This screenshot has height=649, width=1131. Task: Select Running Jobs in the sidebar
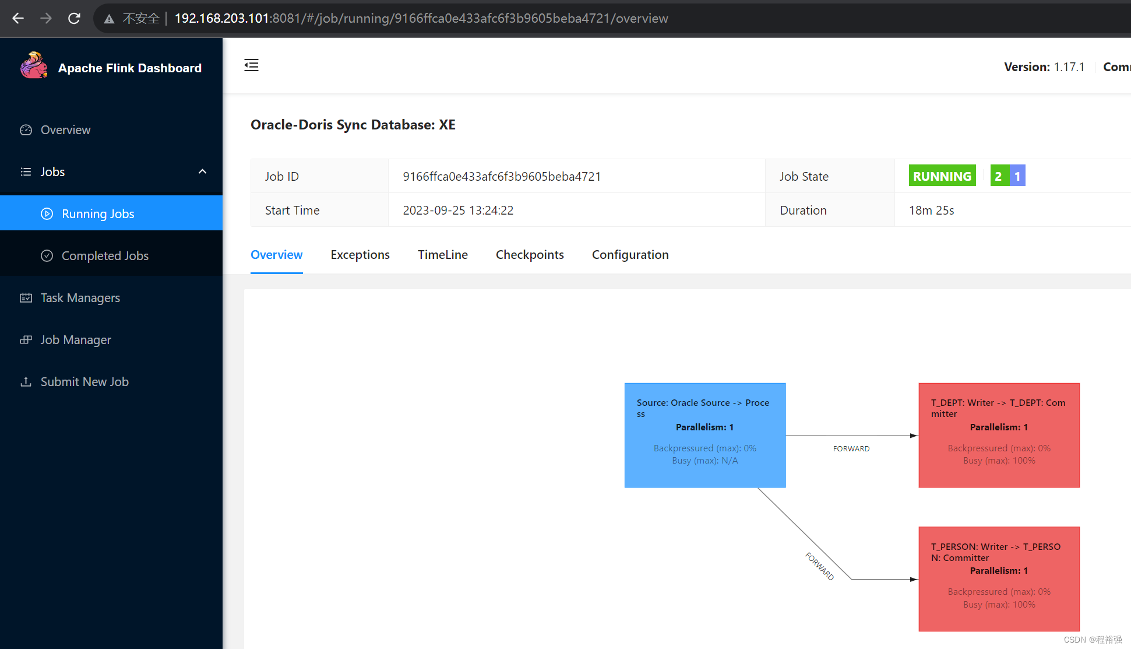tap(111, 213)
